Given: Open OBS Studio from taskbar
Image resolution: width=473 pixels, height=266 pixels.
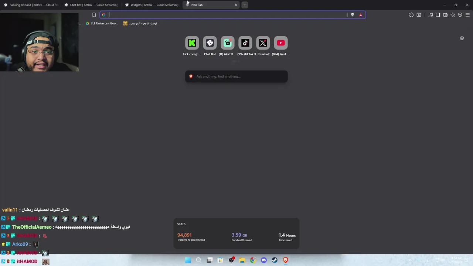Looking at the screenshot, I should [231, 260].
